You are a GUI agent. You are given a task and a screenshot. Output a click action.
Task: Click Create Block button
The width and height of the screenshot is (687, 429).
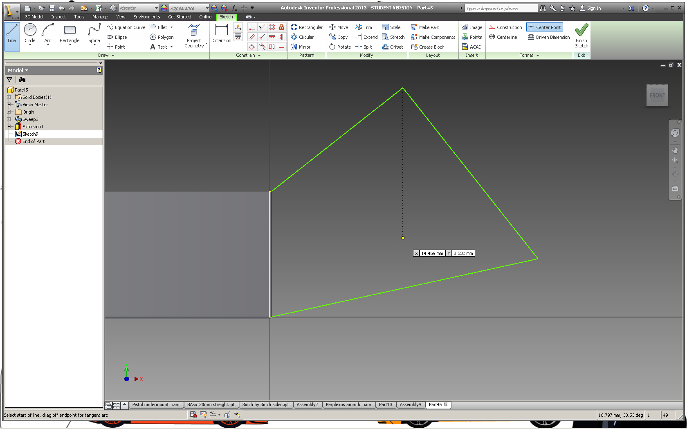pos(427,47)
